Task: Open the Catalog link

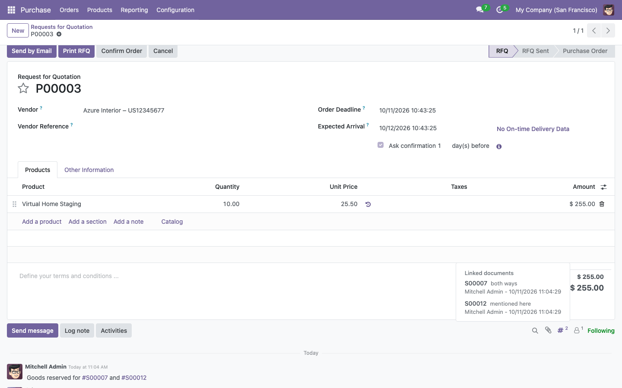Action: 172,222
